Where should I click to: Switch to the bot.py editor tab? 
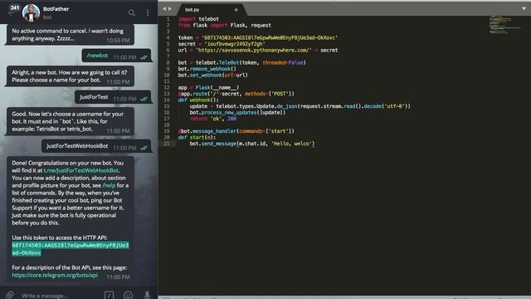[192, 10]
